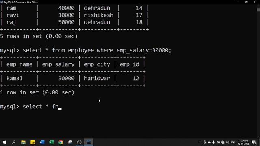Click the 'emp_salary' column header text
This screenshot has height=146, width=260.
(x=58, y=64)
